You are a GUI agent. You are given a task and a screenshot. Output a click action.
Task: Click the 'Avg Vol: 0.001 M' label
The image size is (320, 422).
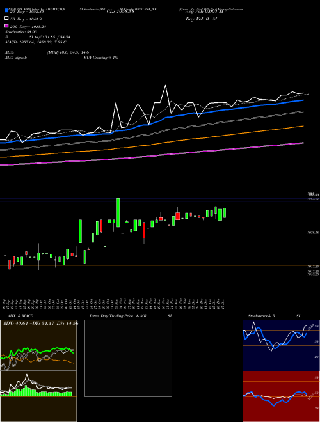[204, 12]
